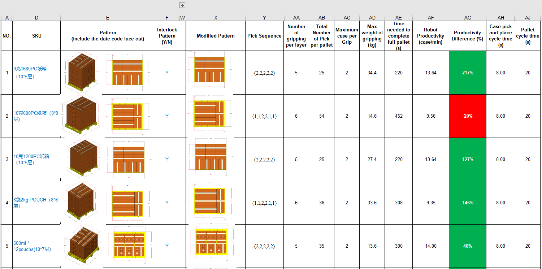Click the Robot Productivity header cell
The image size is (542, 269).
click(430, 36)
